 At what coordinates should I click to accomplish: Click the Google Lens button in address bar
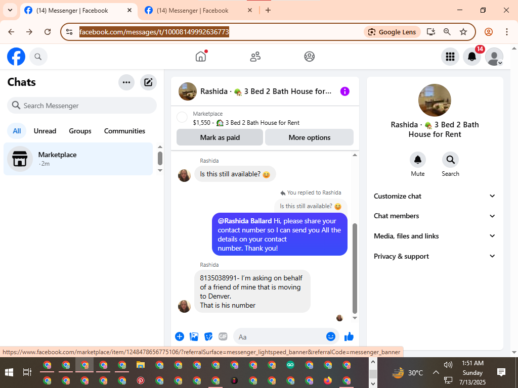(x=392, y=32)
